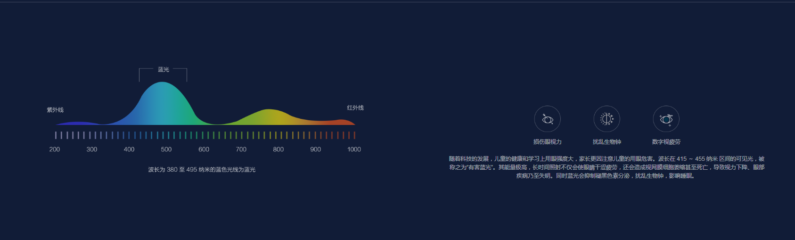Image resolution: width=795 pixels, height=240 pixels.
Task: Click the 900 wavelength axis value
Action: pyautogui.click(x=316, y=149)
